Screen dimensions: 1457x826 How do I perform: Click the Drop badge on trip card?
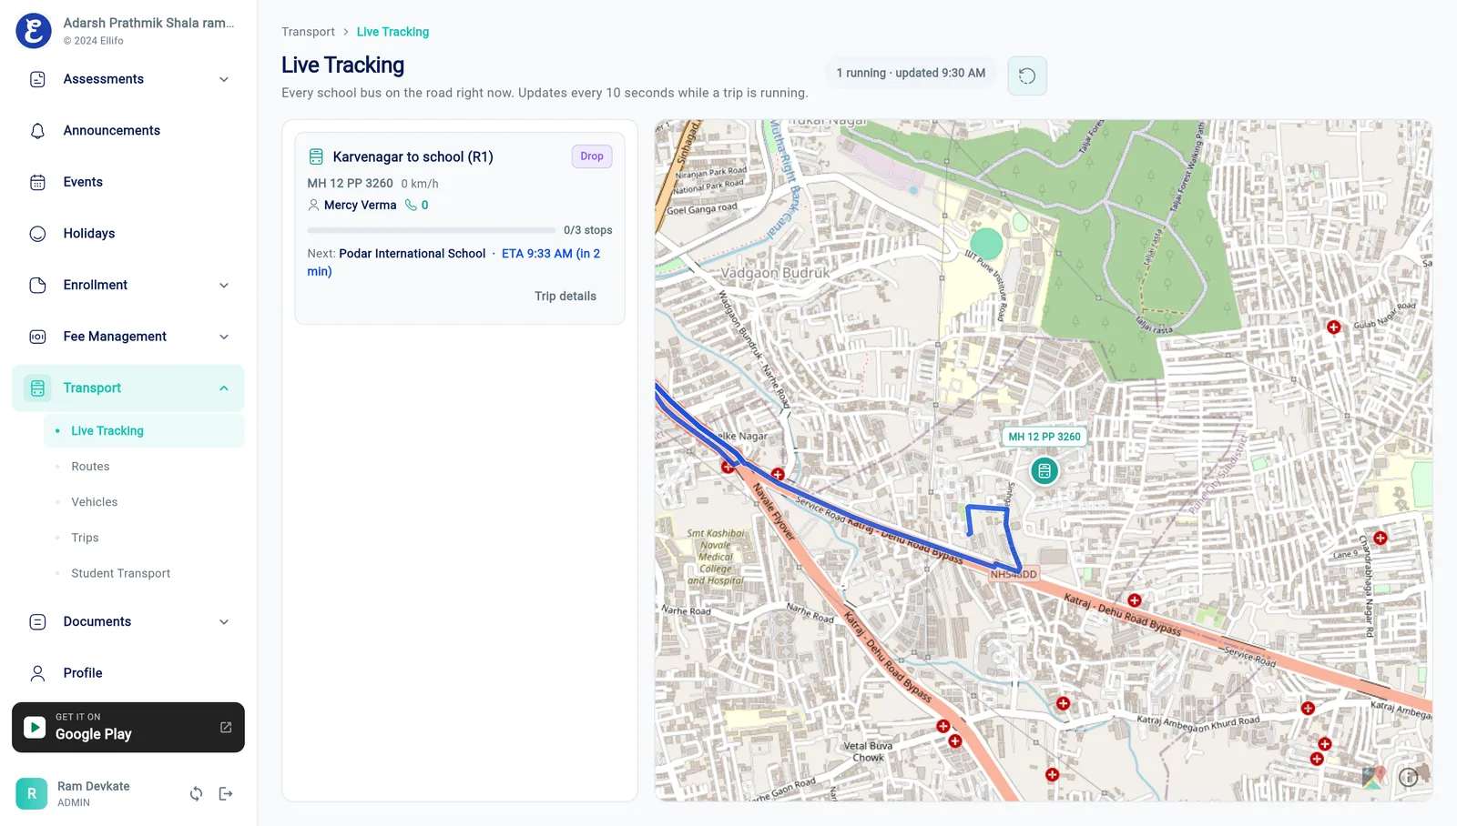tap(592, 156)
